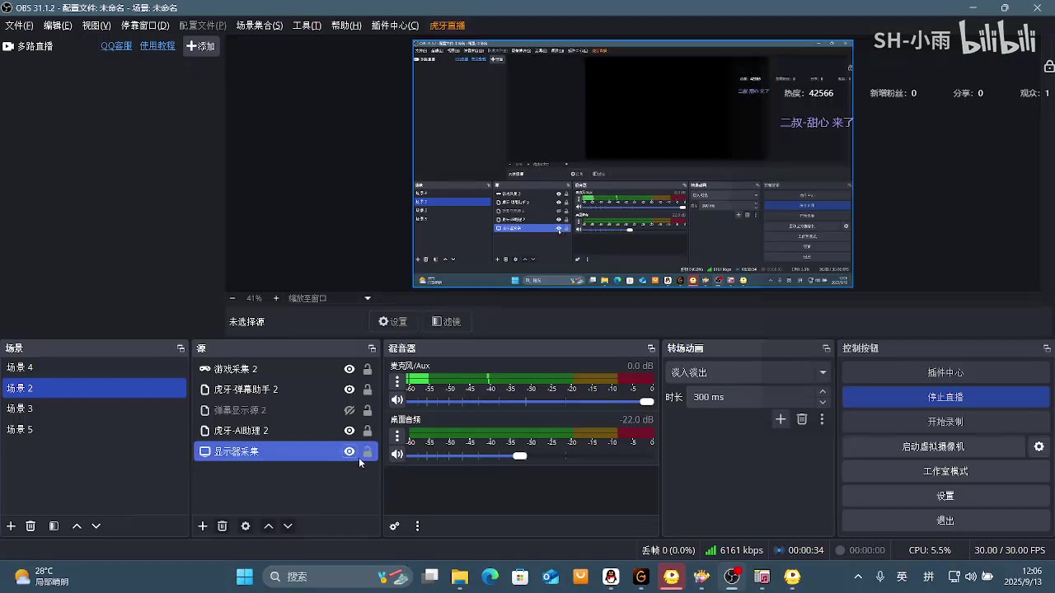Open virtual camera settings gear
Screen dimensions: 1055x593
[x=1039, y=446]
